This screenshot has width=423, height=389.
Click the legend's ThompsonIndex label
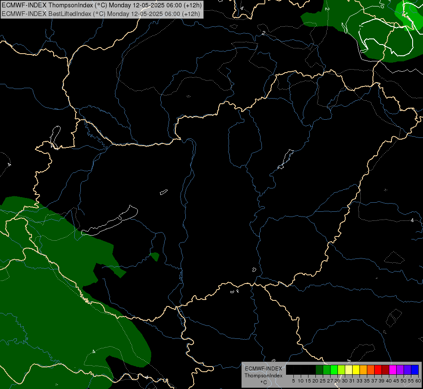[x=264, y=376]
